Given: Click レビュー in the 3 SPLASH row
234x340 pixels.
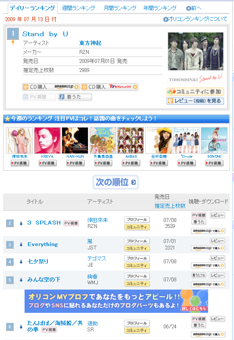Looking at the screenshot, I should click(x=218, y=215).
